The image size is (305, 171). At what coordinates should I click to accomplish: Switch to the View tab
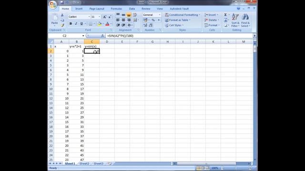(160, 9)
